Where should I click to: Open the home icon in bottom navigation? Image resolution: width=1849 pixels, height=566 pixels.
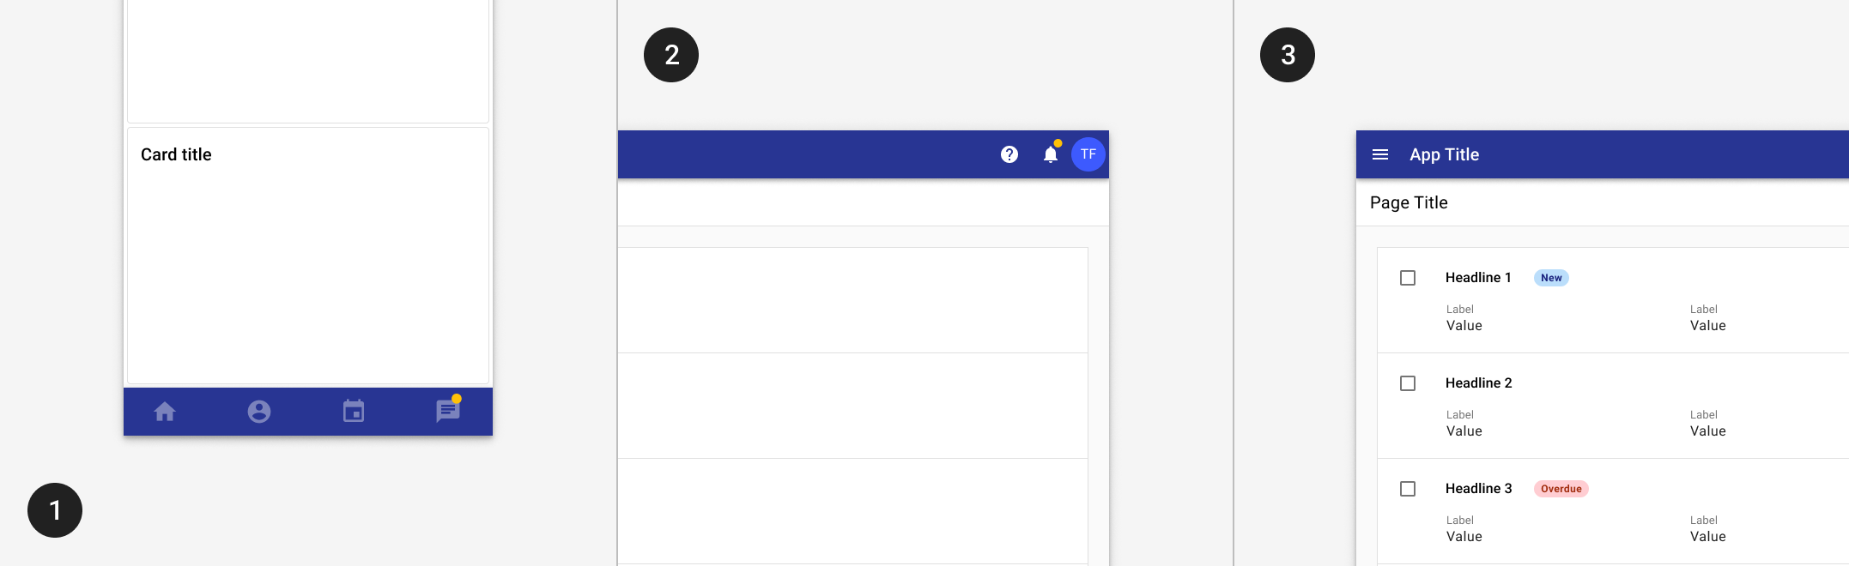click(x=165, y=412)
